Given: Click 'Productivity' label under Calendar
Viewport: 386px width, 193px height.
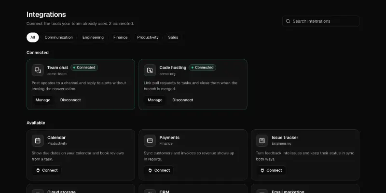Looking at the screenshot, I should tap(57, 143).
